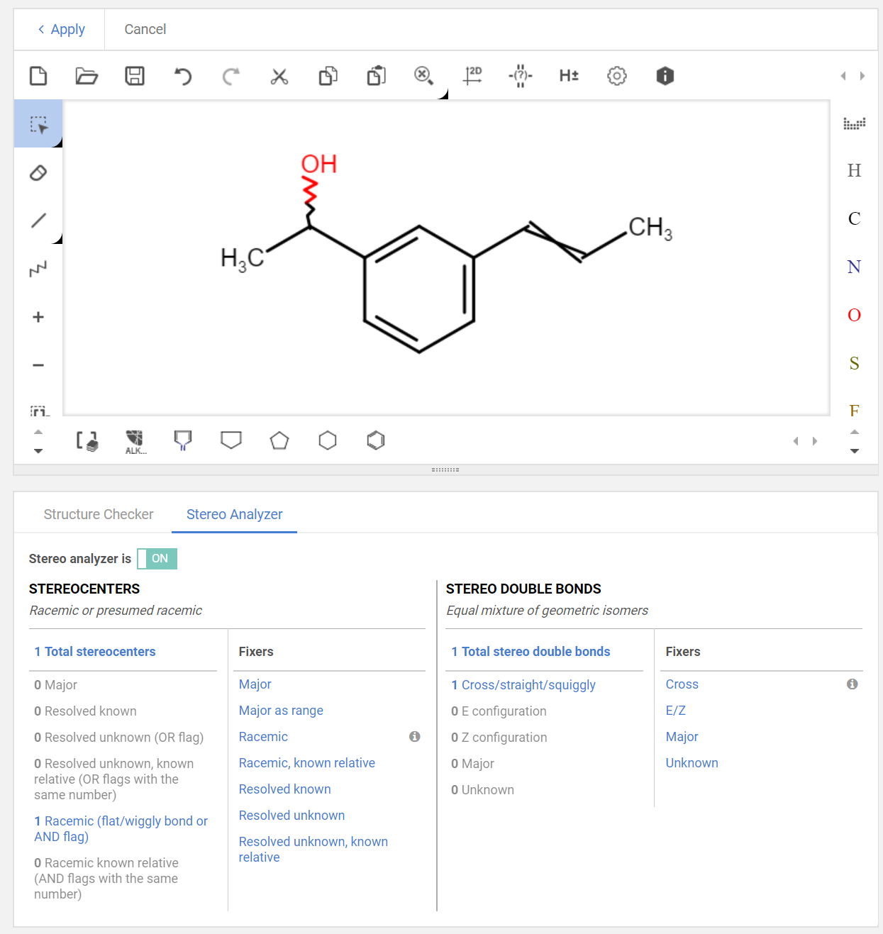Open the add/remove hydrogens tool
The image size is (883, 934).
pos(568,76)
